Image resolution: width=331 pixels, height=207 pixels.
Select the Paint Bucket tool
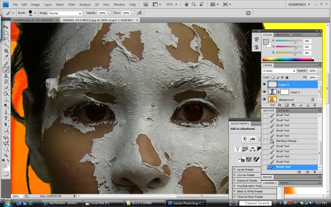click(6, 93)
